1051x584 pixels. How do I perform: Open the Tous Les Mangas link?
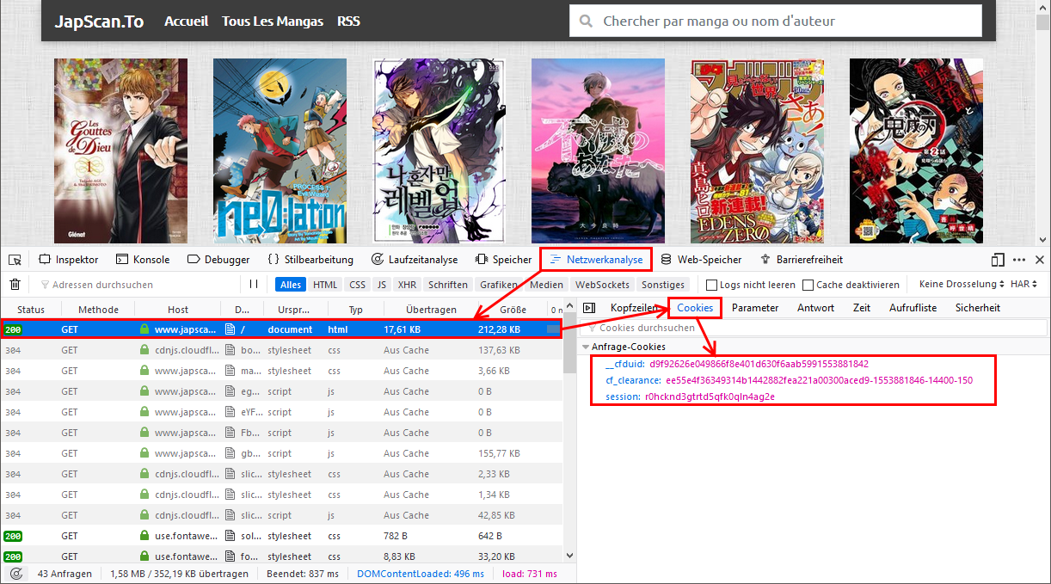(x=273, y=21)
